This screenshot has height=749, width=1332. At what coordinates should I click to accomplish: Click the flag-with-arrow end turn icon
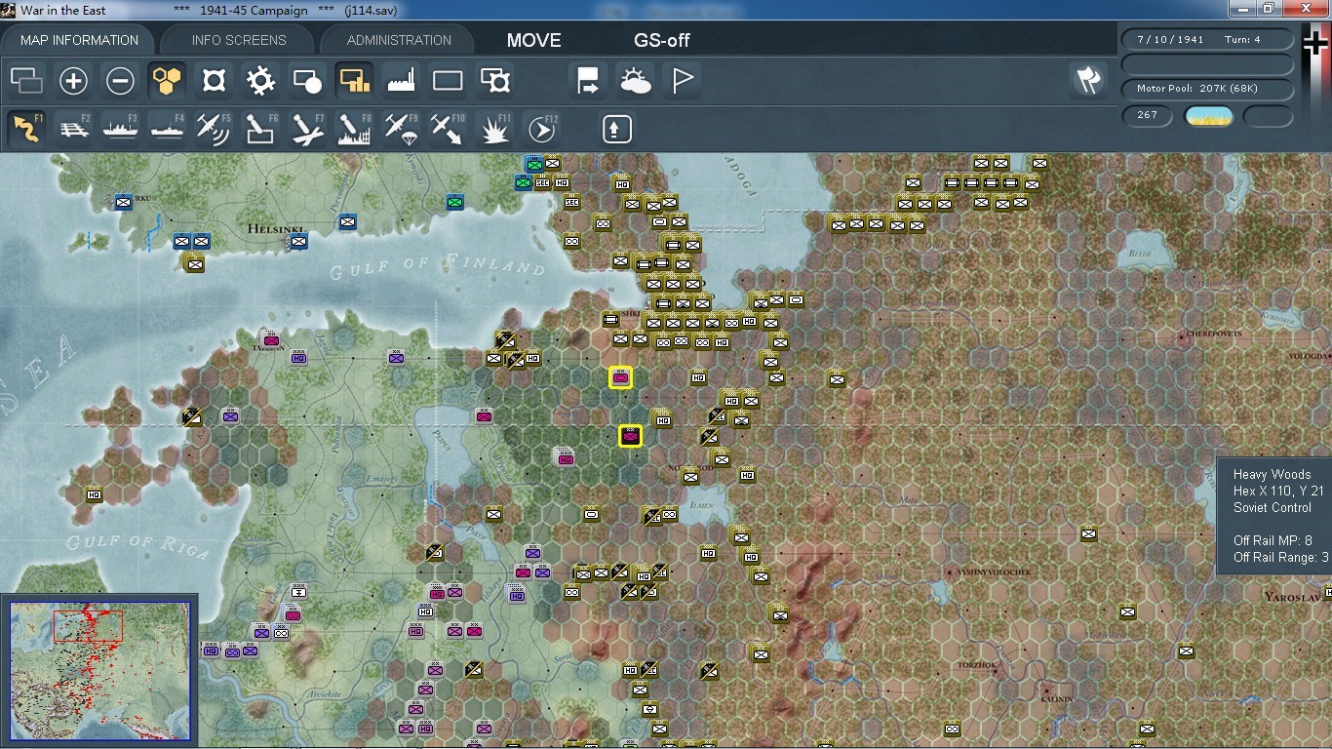(588, 81)
